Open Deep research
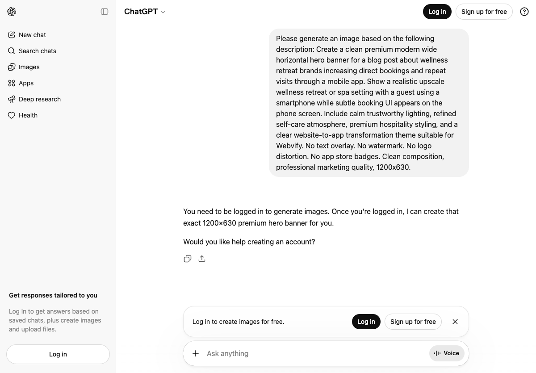The image size is (536, 373). click(40, 99)
